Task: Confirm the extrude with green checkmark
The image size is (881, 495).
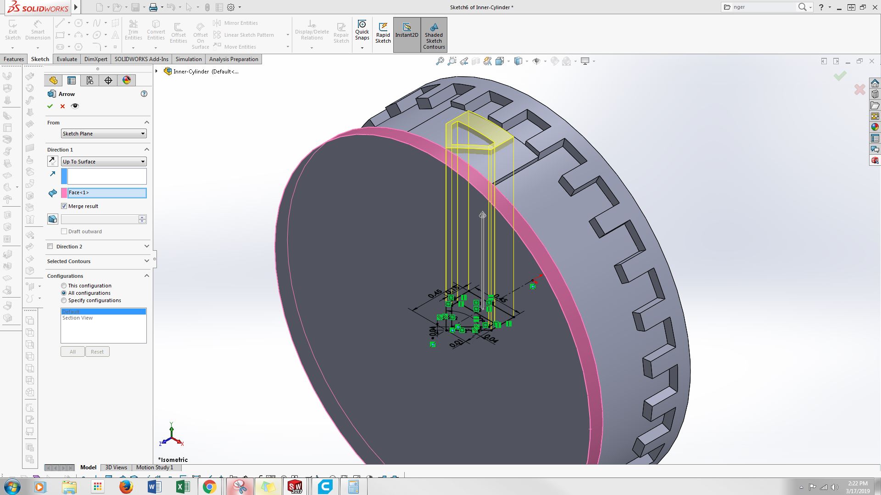Action: [x=50, y=106]
